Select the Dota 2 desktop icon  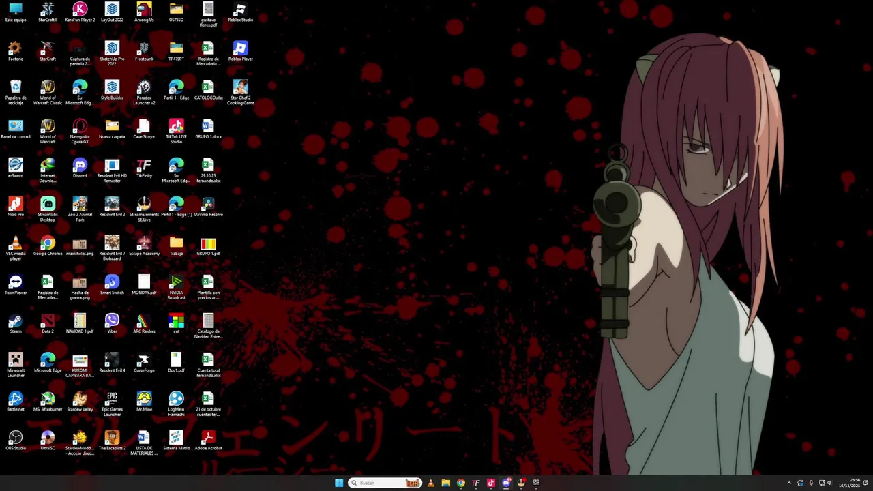48,323
